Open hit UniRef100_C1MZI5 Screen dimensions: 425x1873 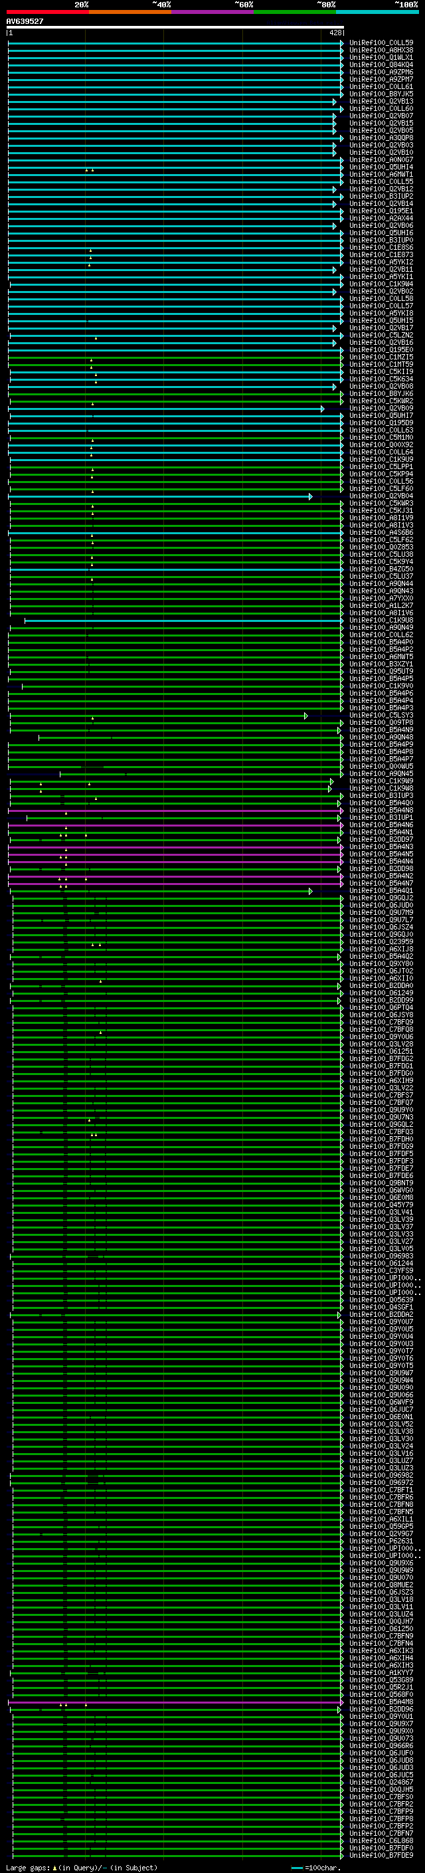pyautogui.click(x=381, y=357)
